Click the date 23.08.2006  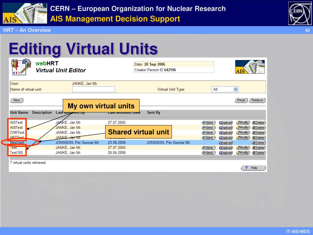coord(117,143)
